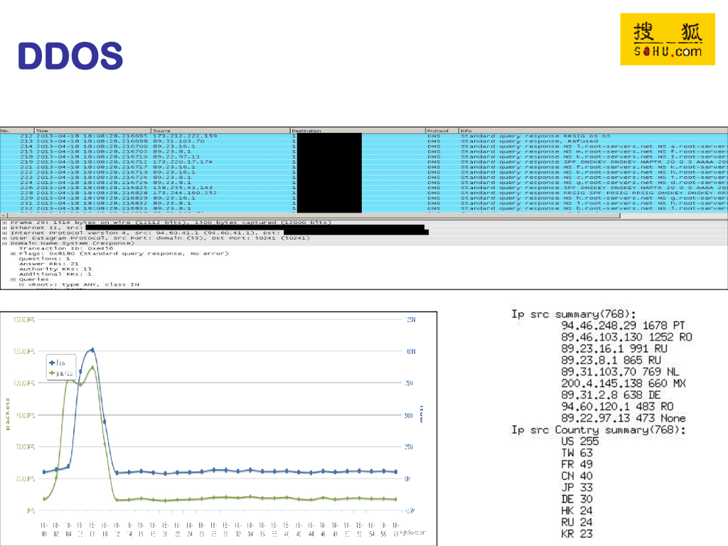Collapse the Domain Name System (response) node
Image resolution: width=728 pixels, height=546 pixels.
[4, 243]
